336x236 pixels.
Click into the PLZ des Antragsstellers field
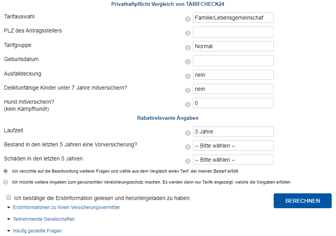233,32
